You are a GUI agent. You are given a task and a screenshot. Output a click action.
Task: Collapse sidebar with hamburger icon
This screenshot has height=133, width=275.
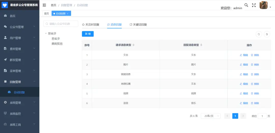tap(44, 5)
